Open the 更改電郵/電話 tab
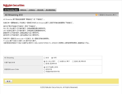This screenshot has width=122, height=94. click(50, 10)
